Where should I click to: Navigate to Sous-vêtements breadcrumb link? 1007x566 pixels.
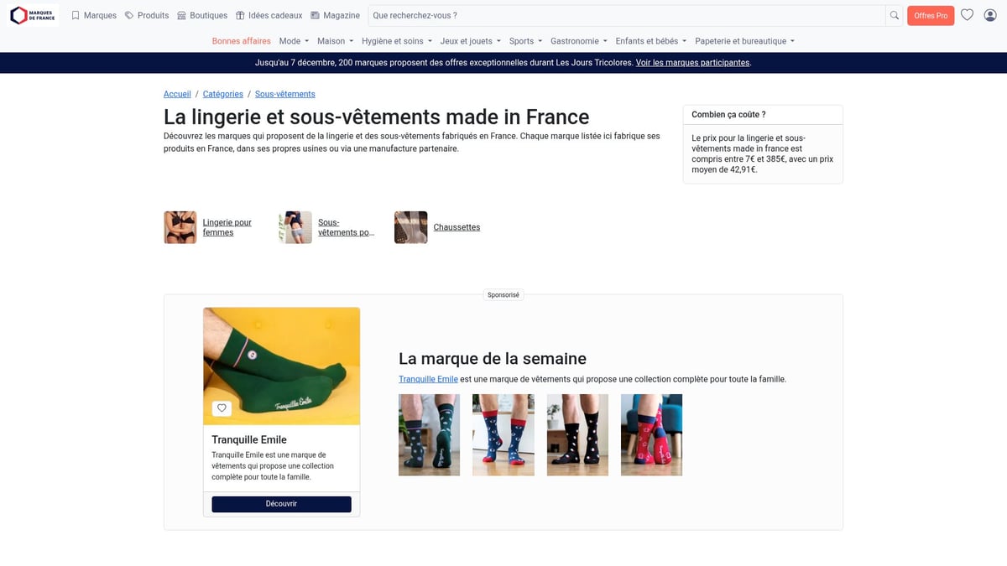tap(284, 94)
